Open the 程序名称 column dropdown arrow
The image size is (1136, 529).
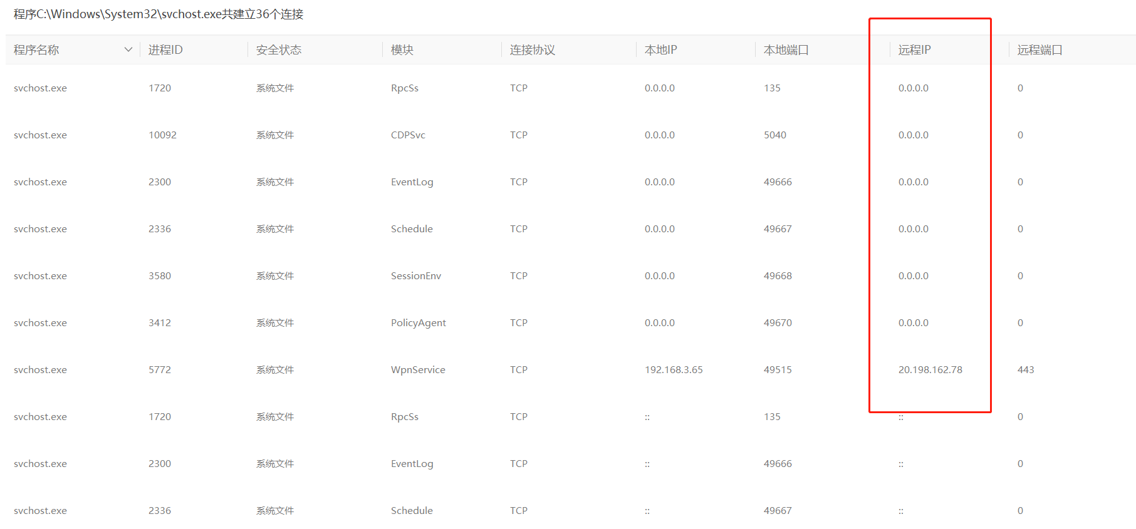click(x=128, y=49)
